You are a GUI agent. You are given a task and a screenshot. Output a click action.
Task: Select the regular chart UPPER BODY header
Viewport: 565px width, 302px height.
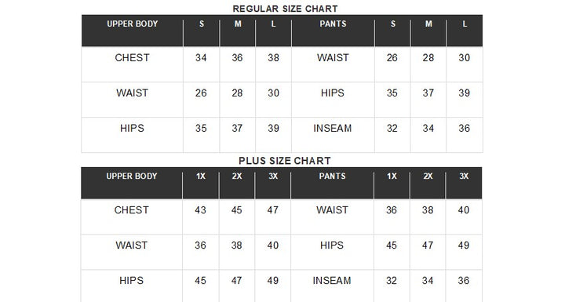[x=133, y=24]
